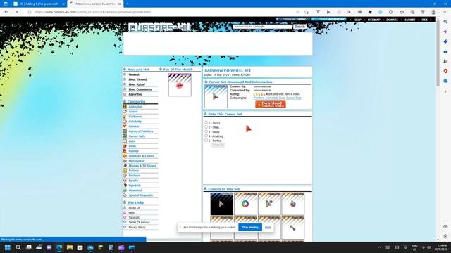Click the Symbols category icon

point(125,186)
